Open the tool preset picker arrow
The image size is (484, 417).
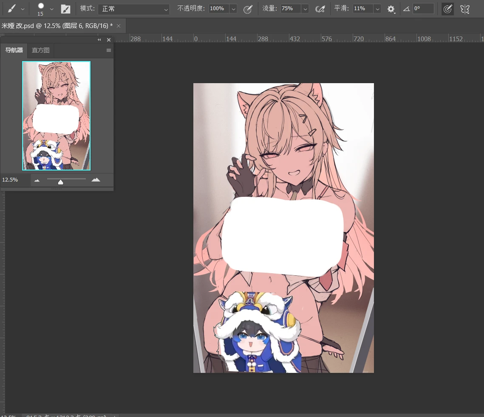[x=23, y=9]
